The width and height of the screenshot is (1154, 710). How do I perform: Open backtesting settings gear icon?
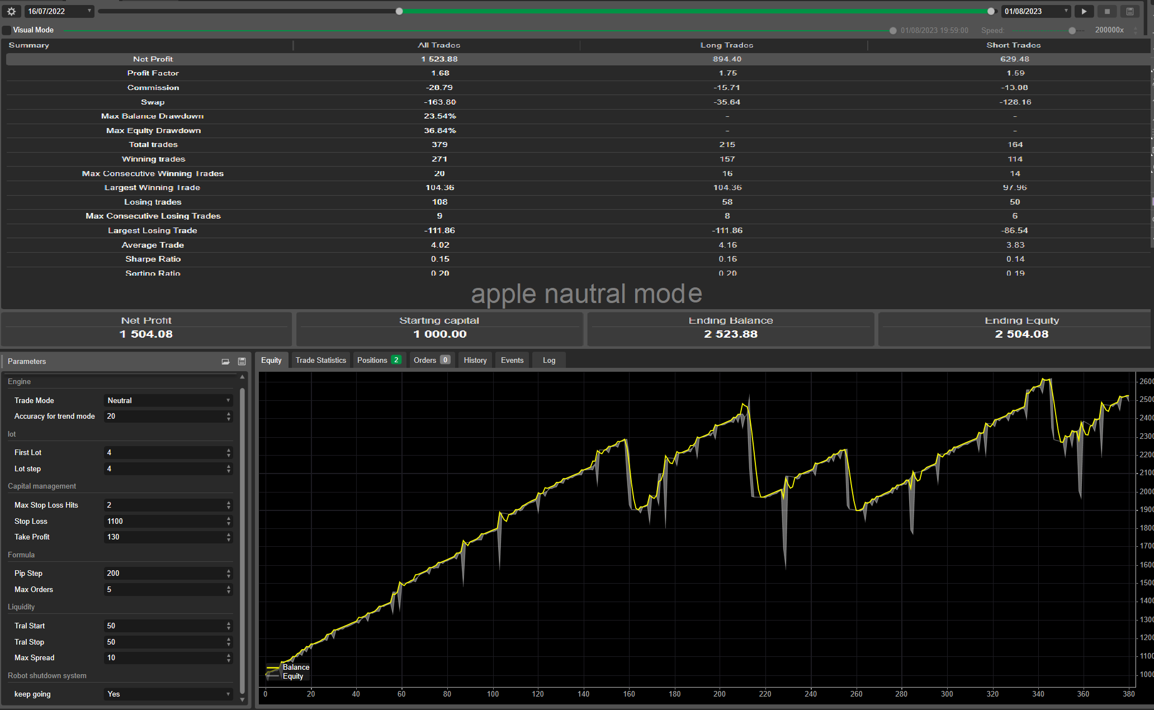tap(11, 11)
